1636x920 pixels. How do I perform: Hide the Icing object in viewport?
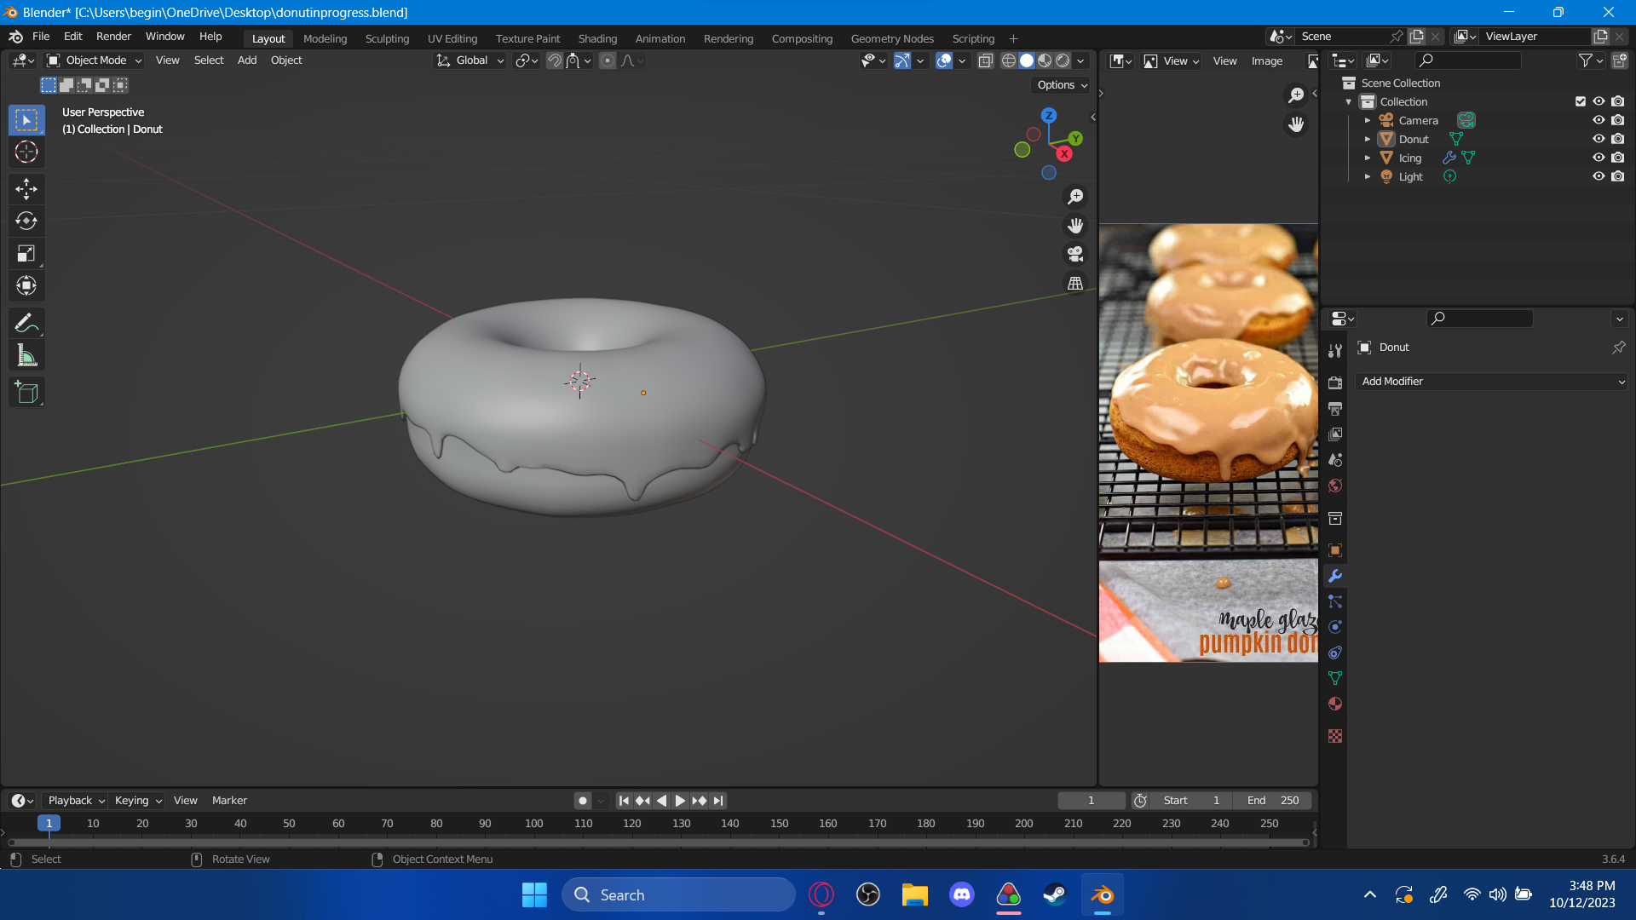(x=1599, y=158)
